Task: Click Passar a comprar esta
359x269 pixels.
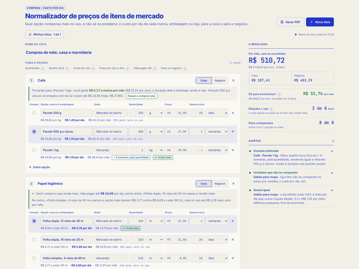Action: coord(142,96)
